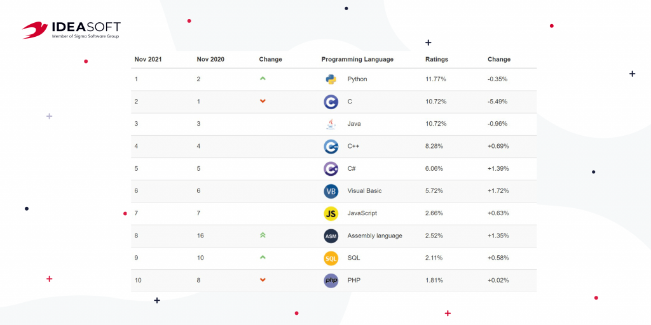Click the Assembly language ASM icon
The image size is (651, 325).
point(331,236)
